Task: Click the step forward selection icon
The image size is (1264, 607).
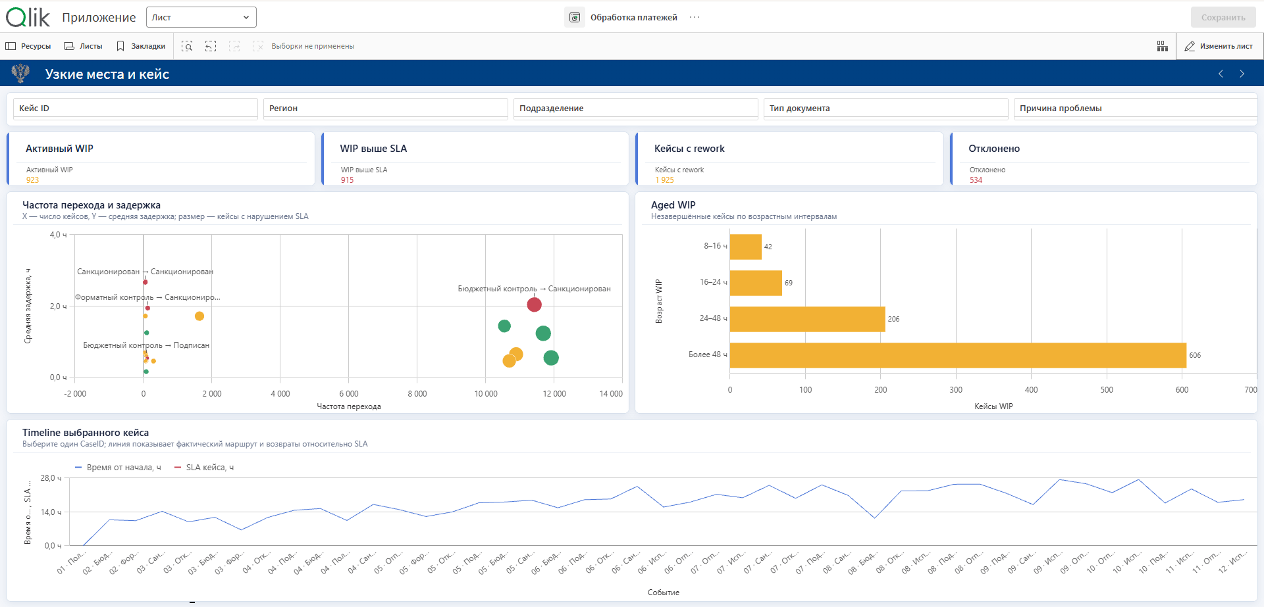Action: 234,46
